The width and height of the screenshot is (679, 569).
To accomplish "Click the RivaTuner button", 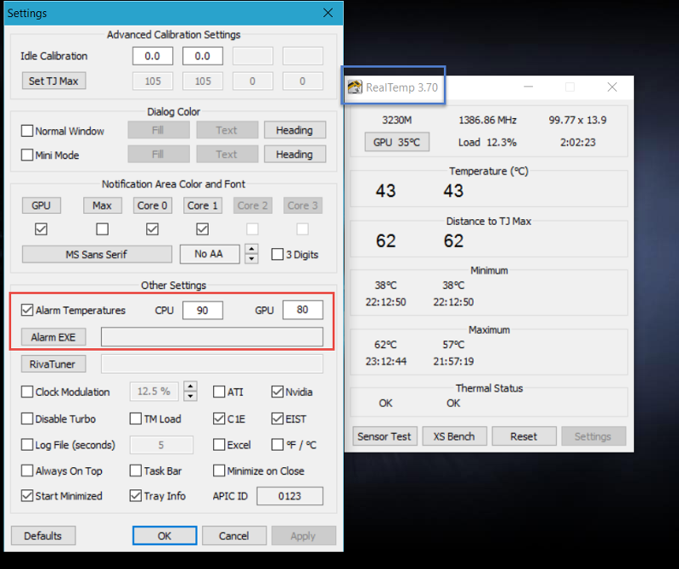I will (53, 364).
